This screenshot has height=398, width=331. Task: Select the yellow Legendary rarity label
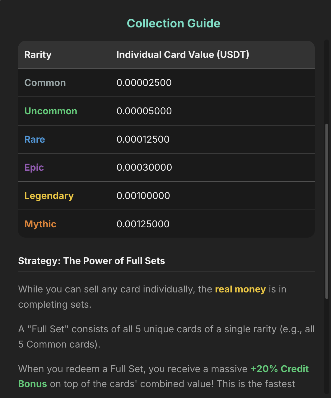click(49, 196)
